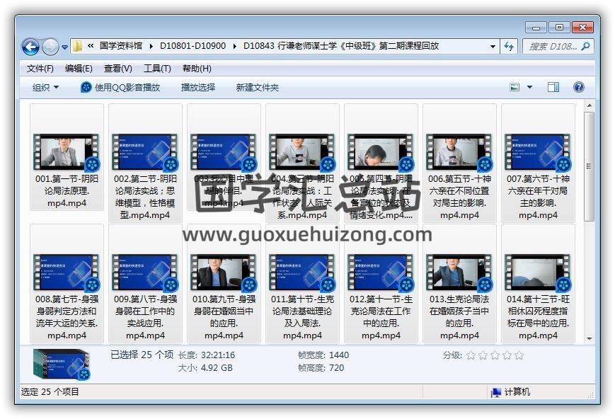Open the 工具(T) menu
This screenshot has width=615, height=419.
coord(156,69)
